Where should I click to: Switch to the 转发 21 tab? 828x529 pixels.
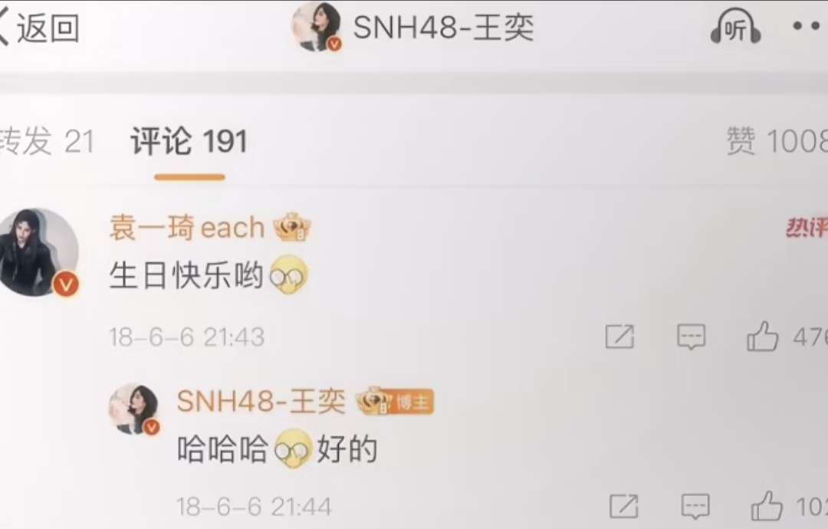coord(47,141)
